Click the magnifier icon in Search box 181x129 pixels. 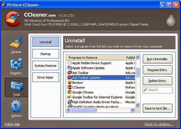pyautogui.click(x=146, y=90)
